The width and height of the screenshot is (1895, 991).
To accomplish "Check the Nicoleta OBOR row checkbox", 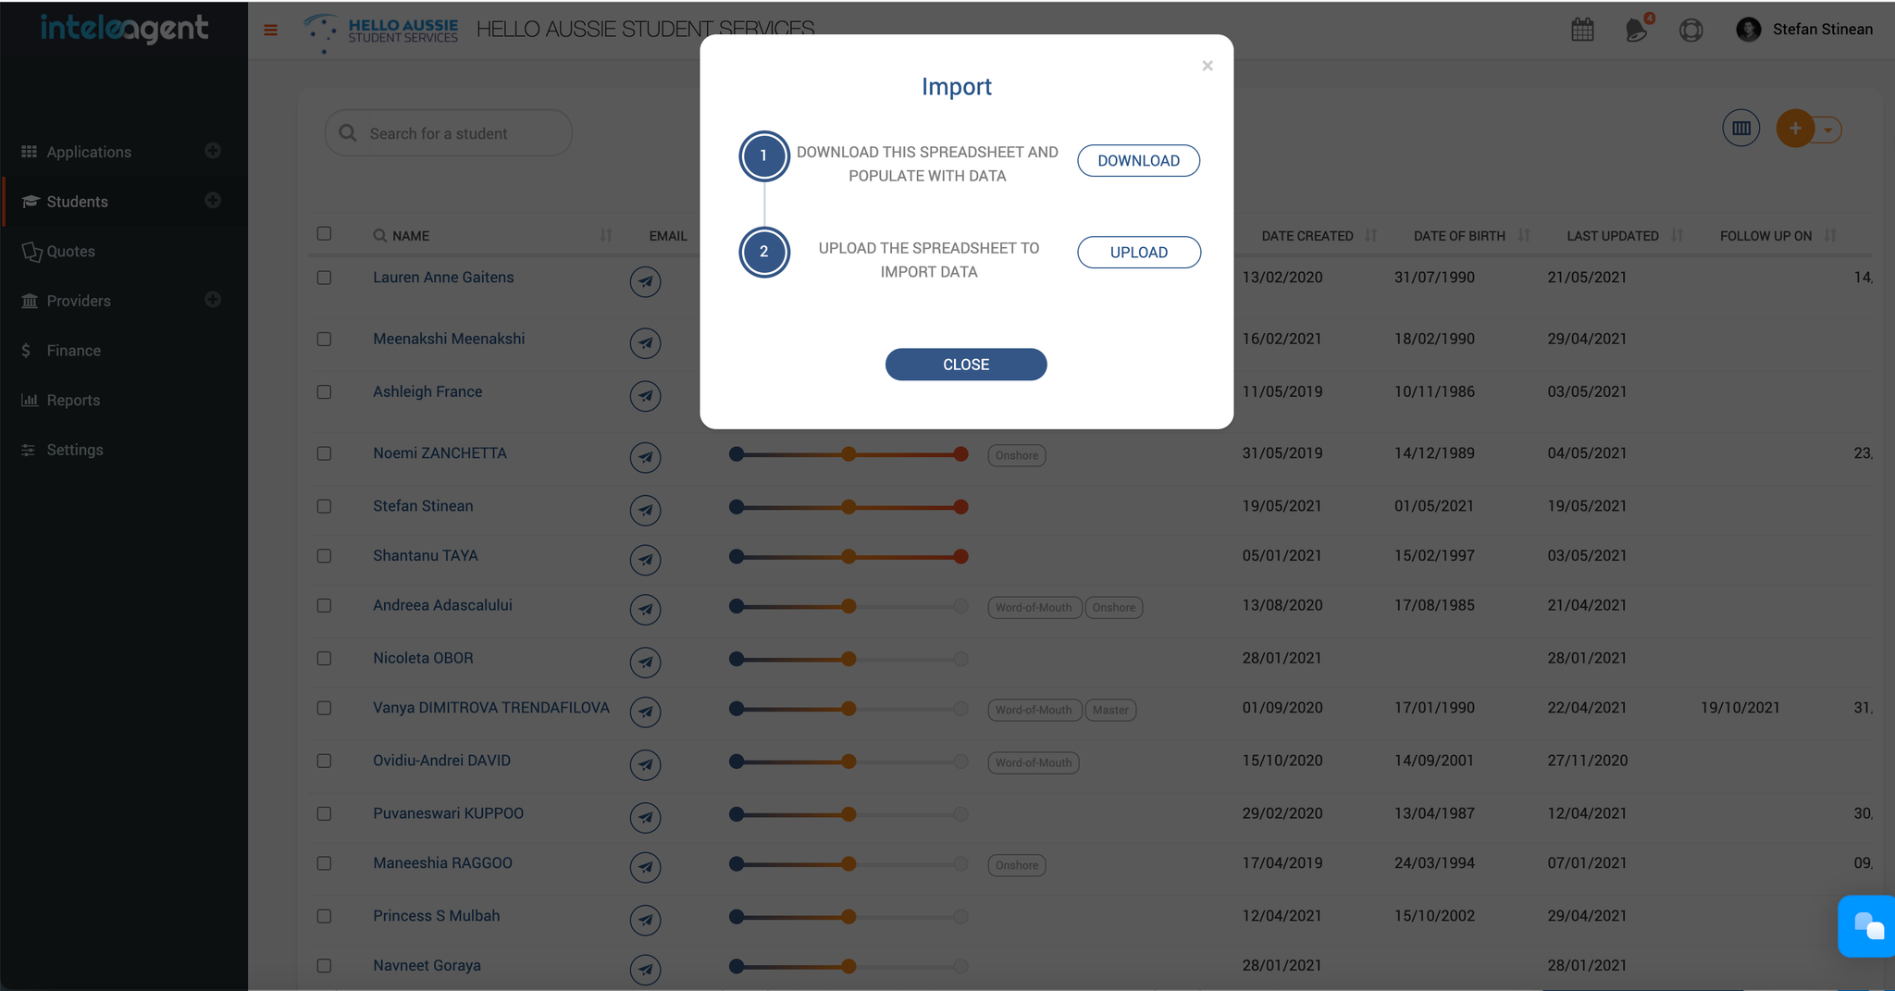I will [x=324, y=659].
